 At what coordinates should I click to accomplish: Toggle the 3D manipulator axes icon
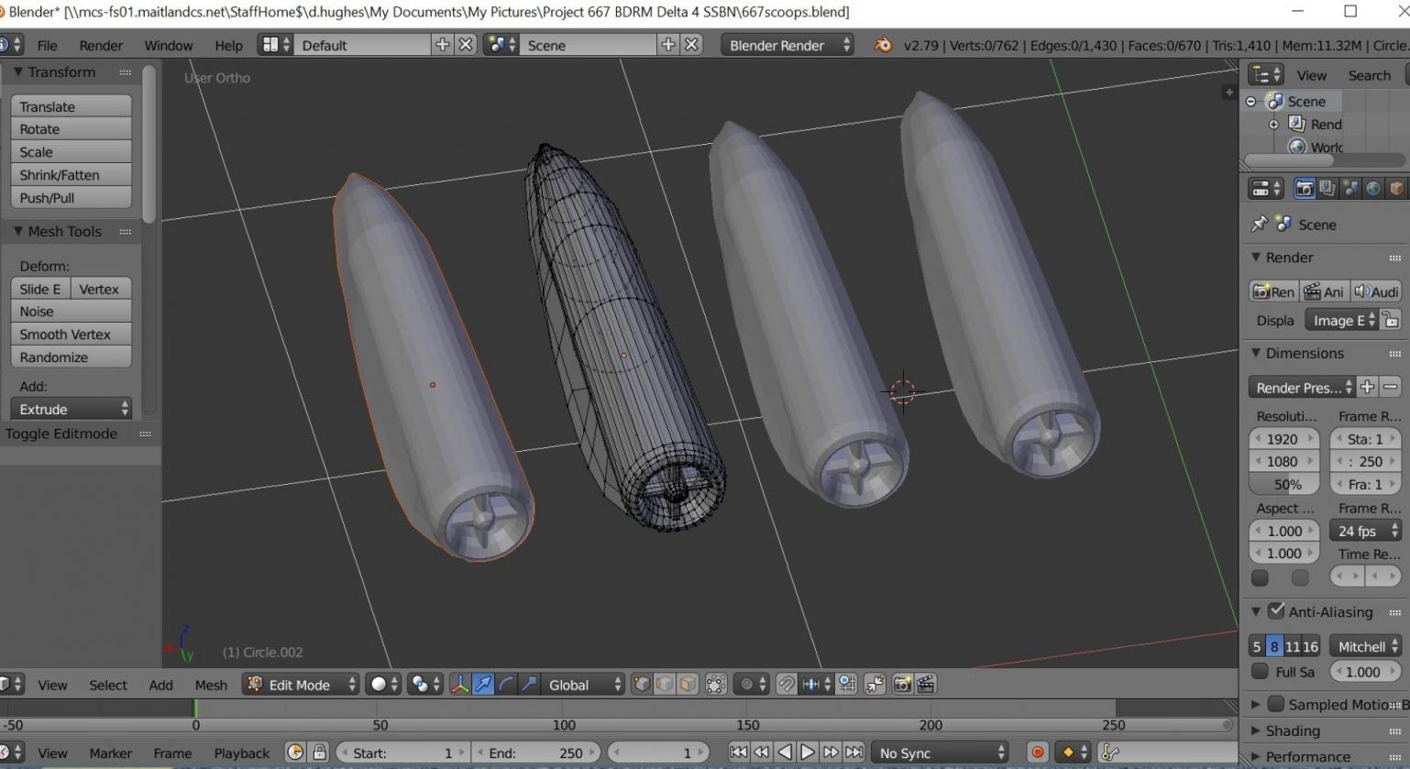460,685
